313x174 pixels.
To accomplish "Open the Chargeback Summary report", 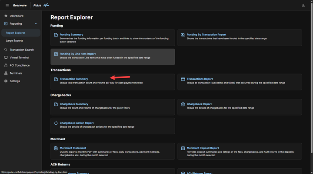I will click(x=74, y=104).
